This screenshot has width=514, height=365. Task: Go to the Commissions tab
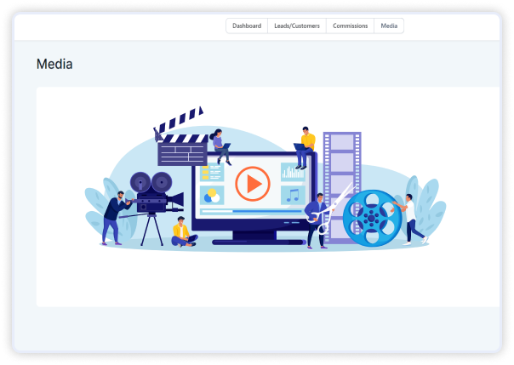(350, 26)
